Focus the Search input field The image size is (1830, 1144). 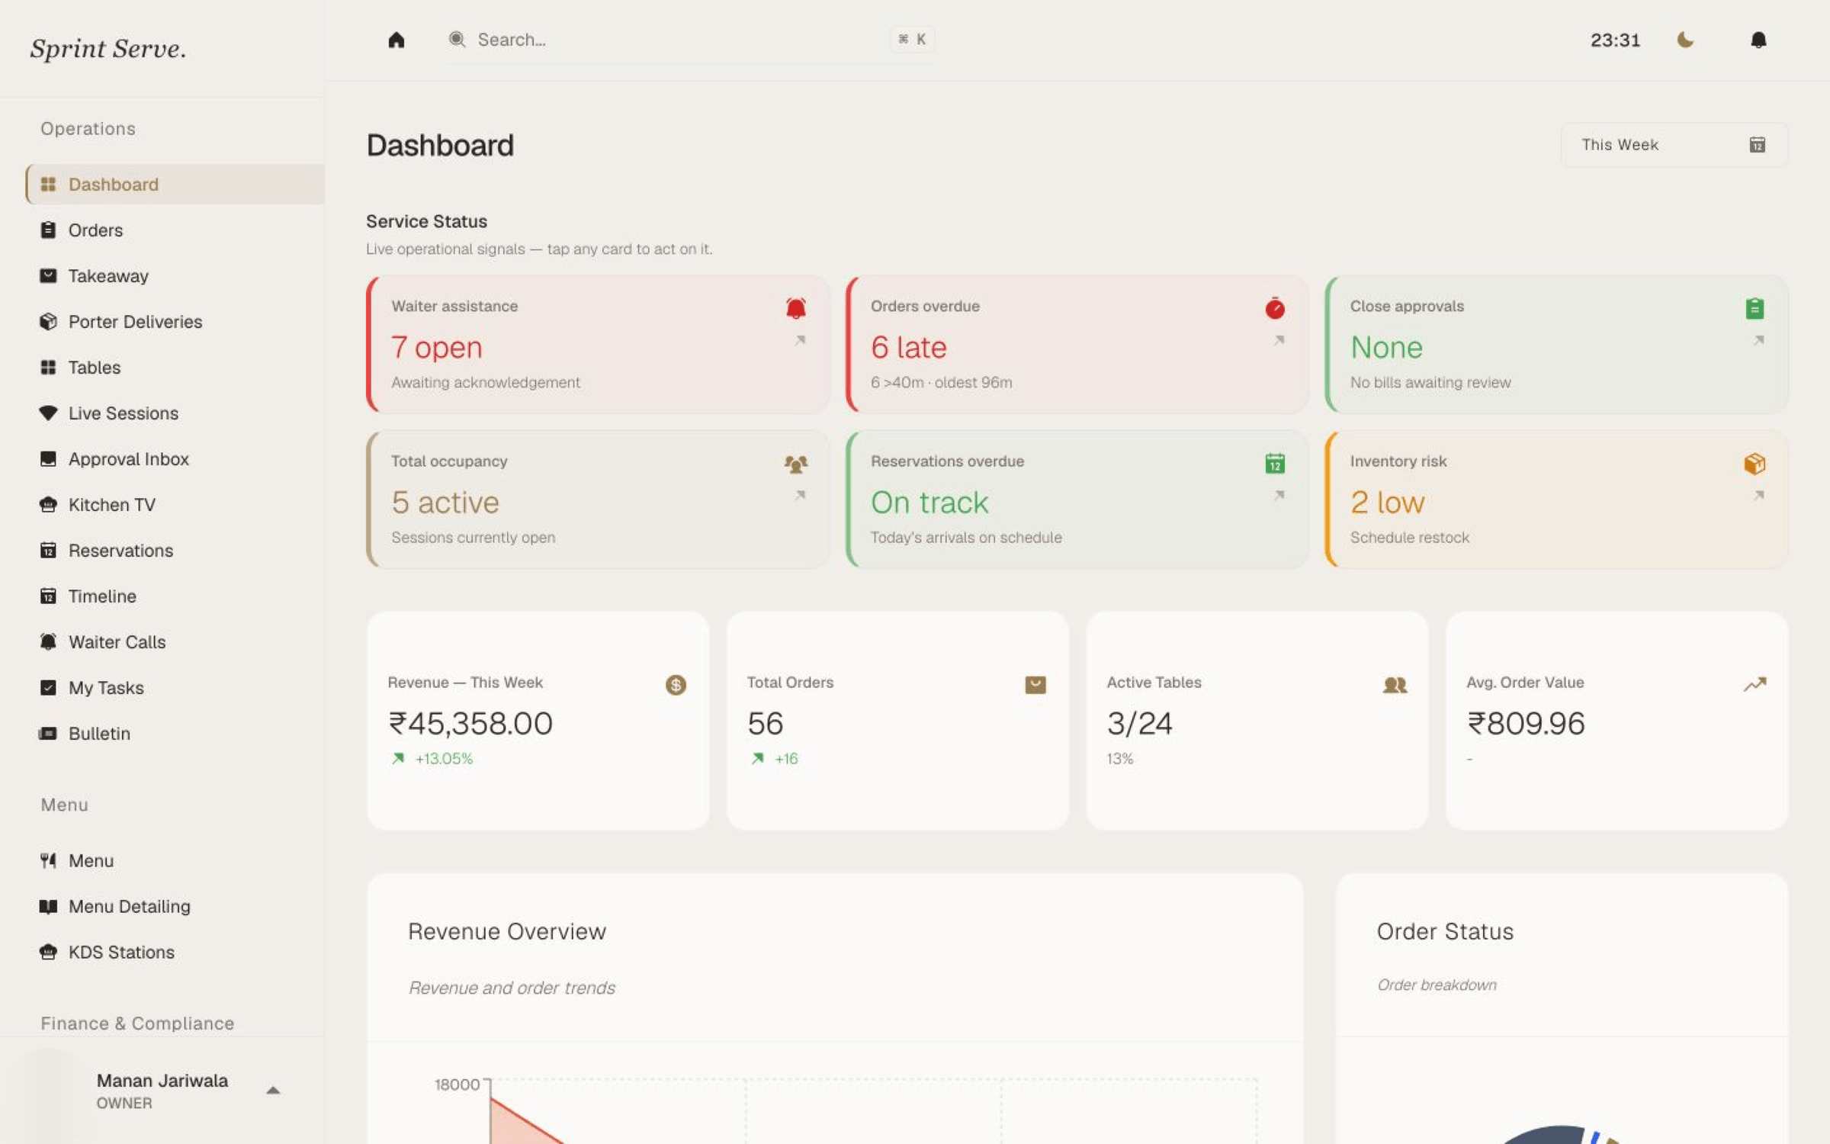coord(690,40)
